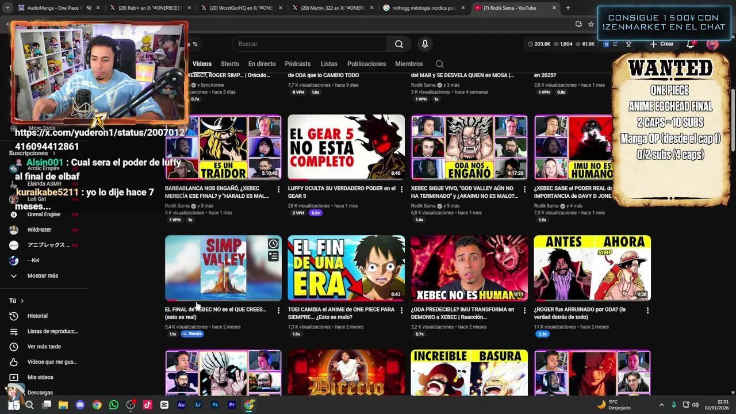Click install app icon in address bar
Screen dimensions: 736x414
click(x=578, y=24)
